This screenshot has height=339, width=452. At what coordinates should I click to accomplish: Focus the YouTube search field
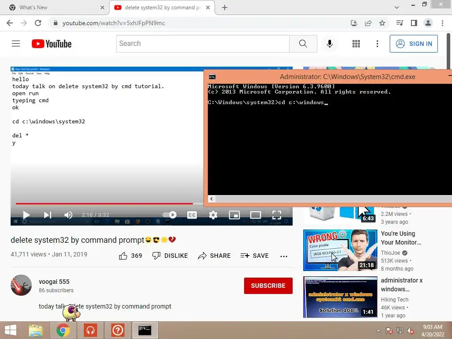coord(203,44)
